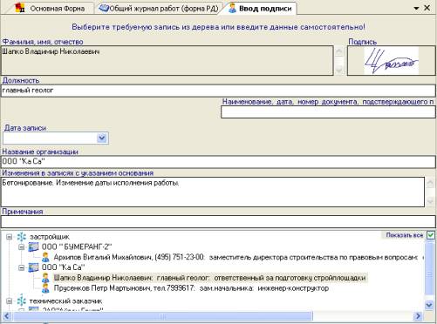Image resolution: width=437 pixels, height=324 pixels.
Task: Click person icon for Шапко Владимир Николаевич
Action: click(x=45, y=278)
